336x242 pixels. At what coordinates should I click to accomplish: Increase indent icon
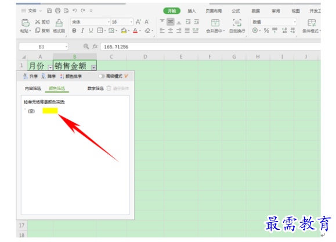click(197, 22)
